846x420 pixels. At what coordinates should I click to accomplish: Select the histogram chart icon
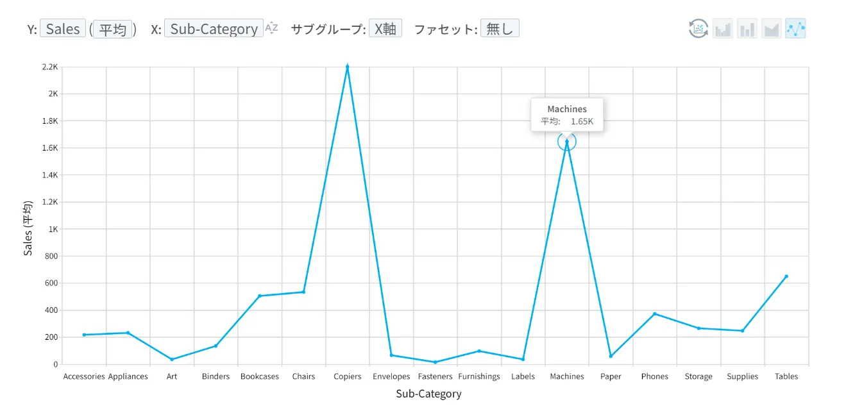723,29
